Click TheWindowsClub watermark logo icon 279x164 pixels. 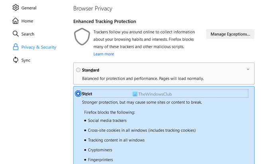(135, 94)
